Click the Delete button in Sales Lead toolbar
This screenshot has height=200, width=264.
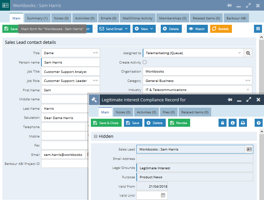click(x=171, y=29)
